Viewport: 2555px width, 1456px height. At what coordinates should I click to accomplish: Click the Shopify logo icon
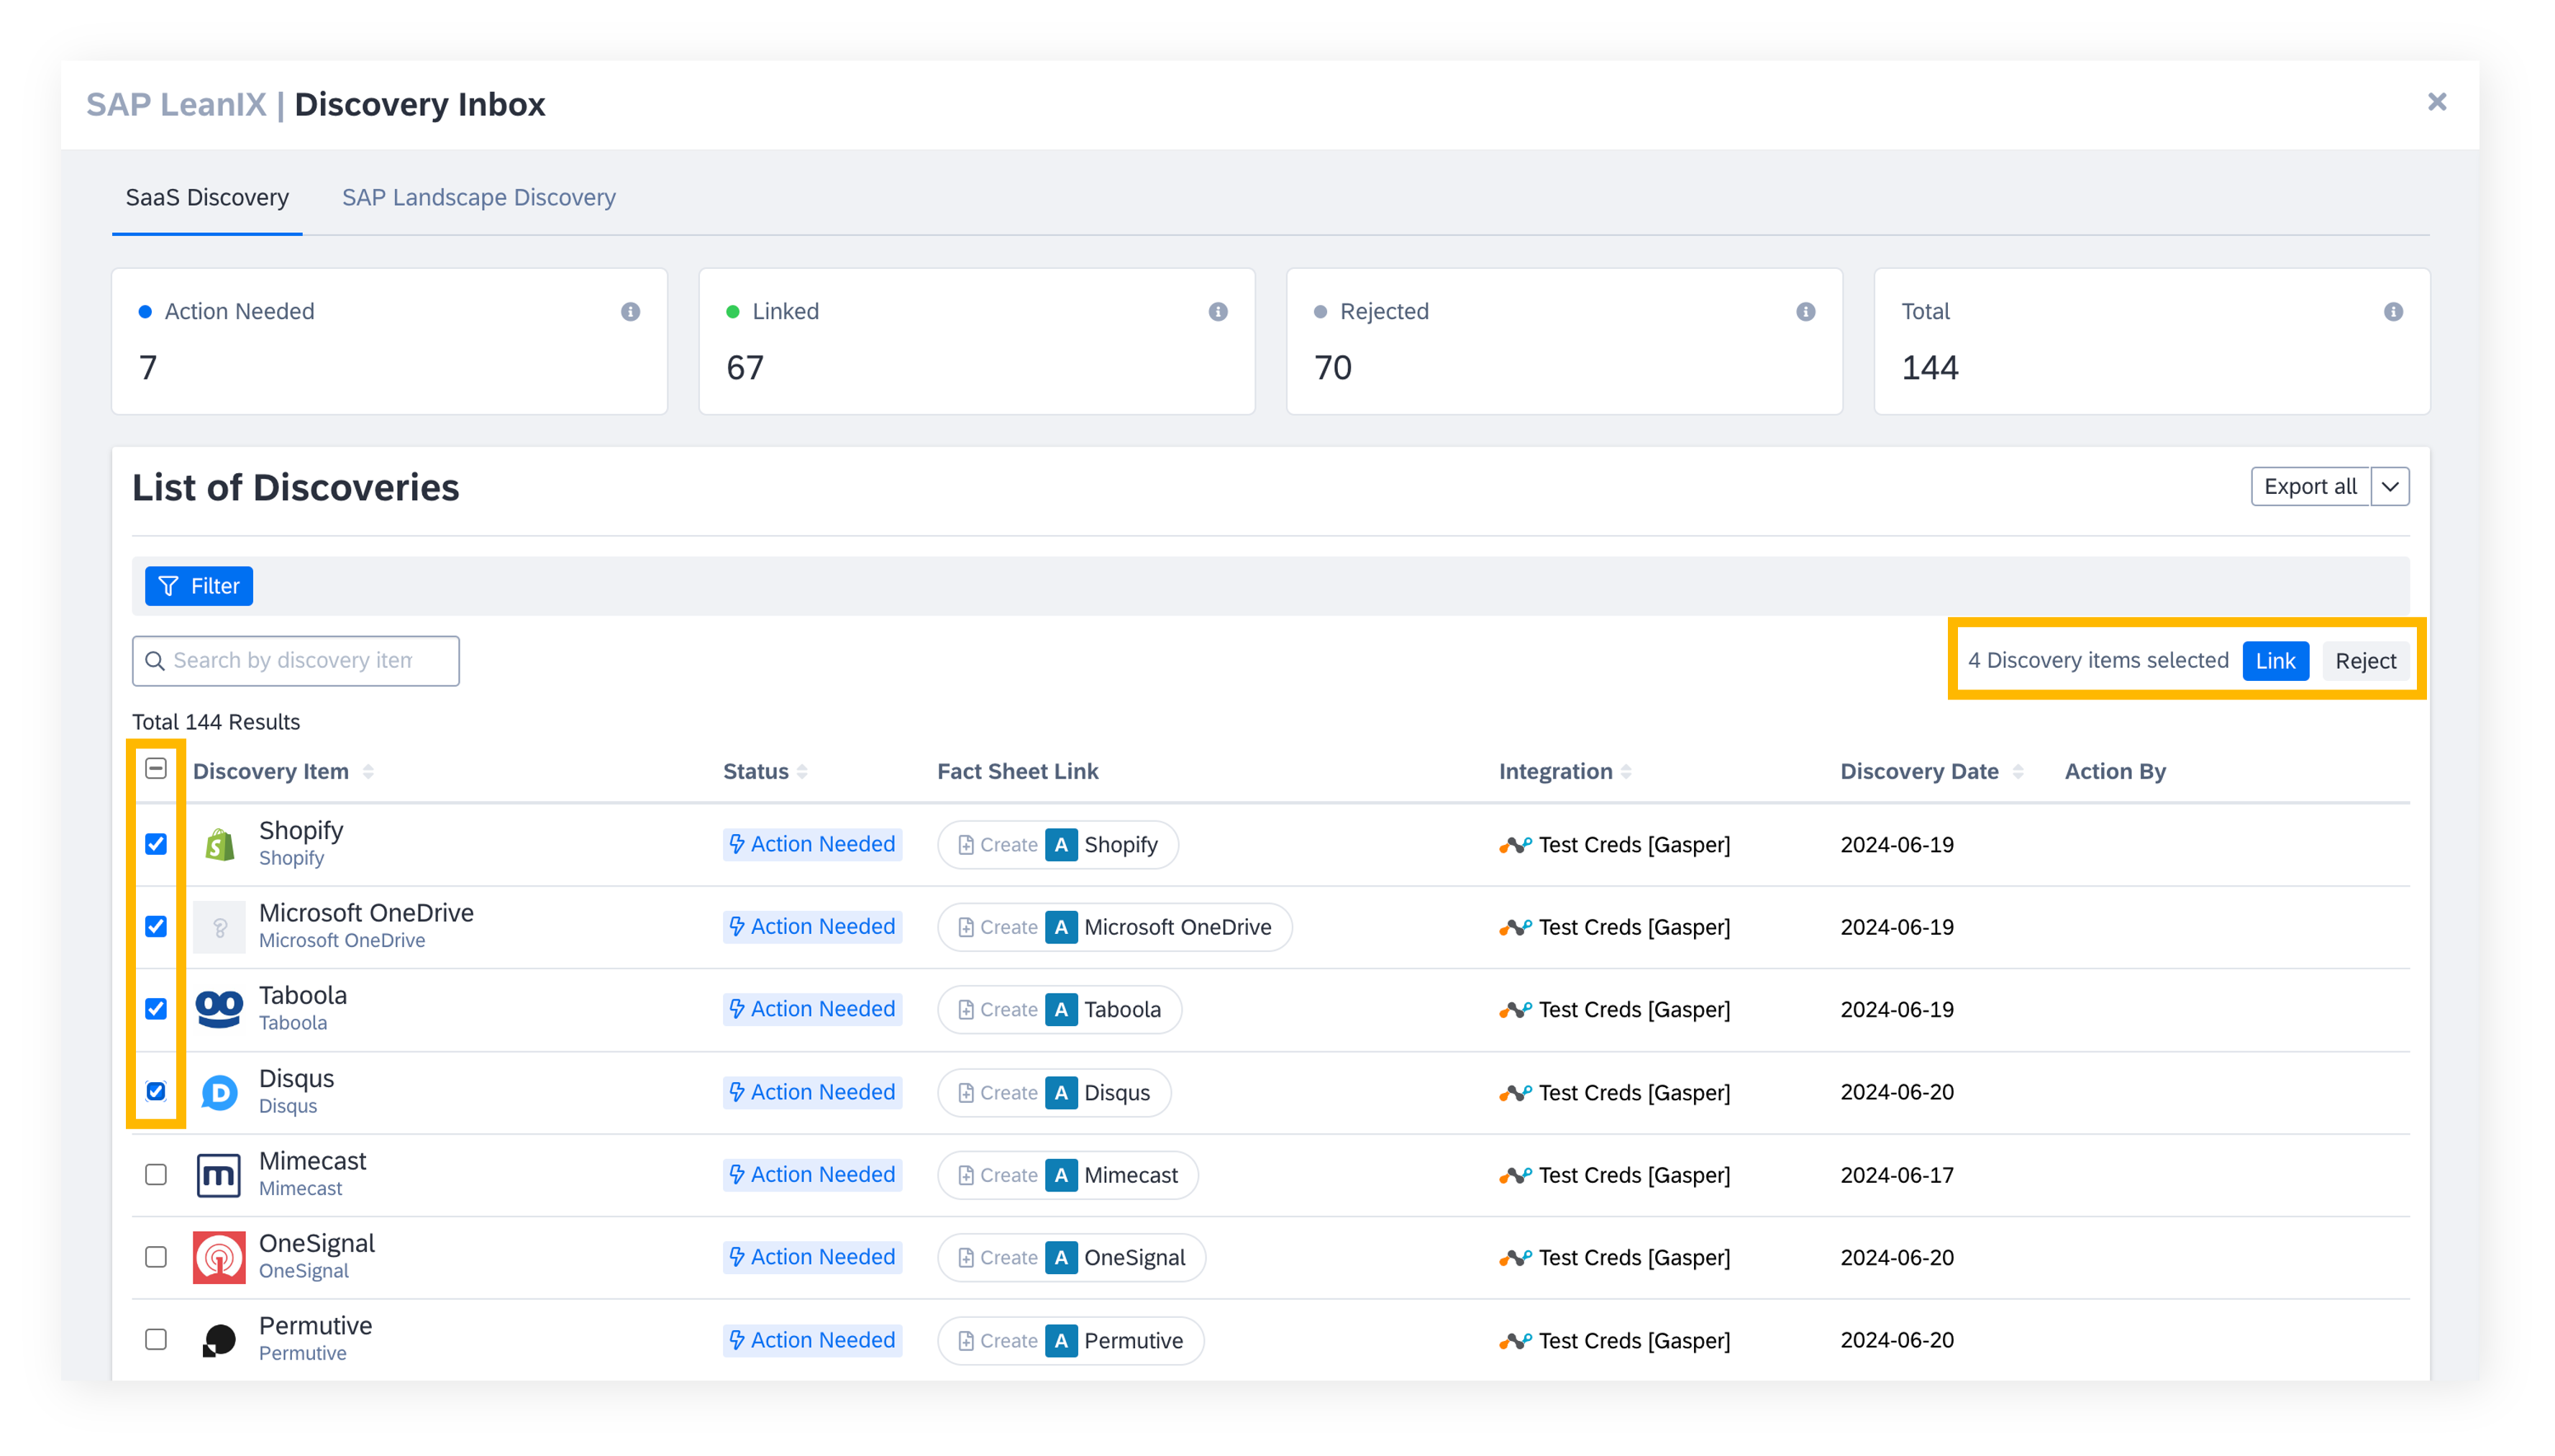219,845
